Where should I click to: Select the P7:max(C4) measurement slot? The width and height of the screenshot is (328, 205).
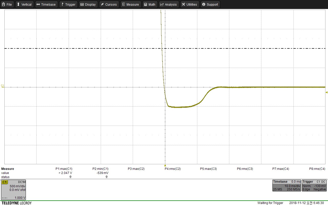(x=281, y=169)
